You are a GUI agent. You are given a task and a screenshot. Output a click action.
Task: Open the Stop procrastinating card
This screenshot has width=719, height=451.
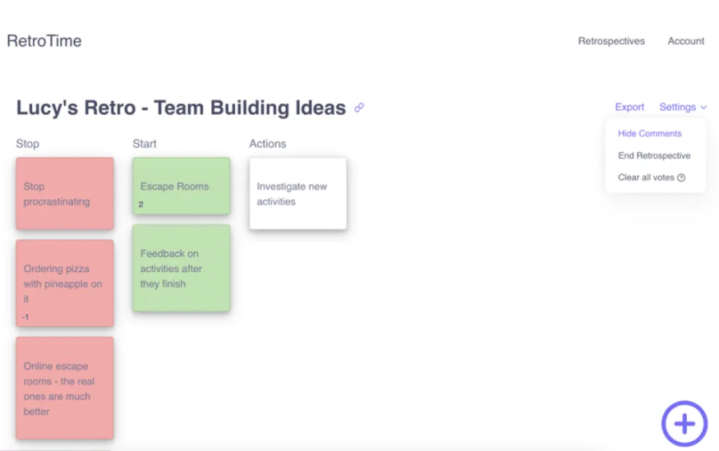tap(65, 193)
